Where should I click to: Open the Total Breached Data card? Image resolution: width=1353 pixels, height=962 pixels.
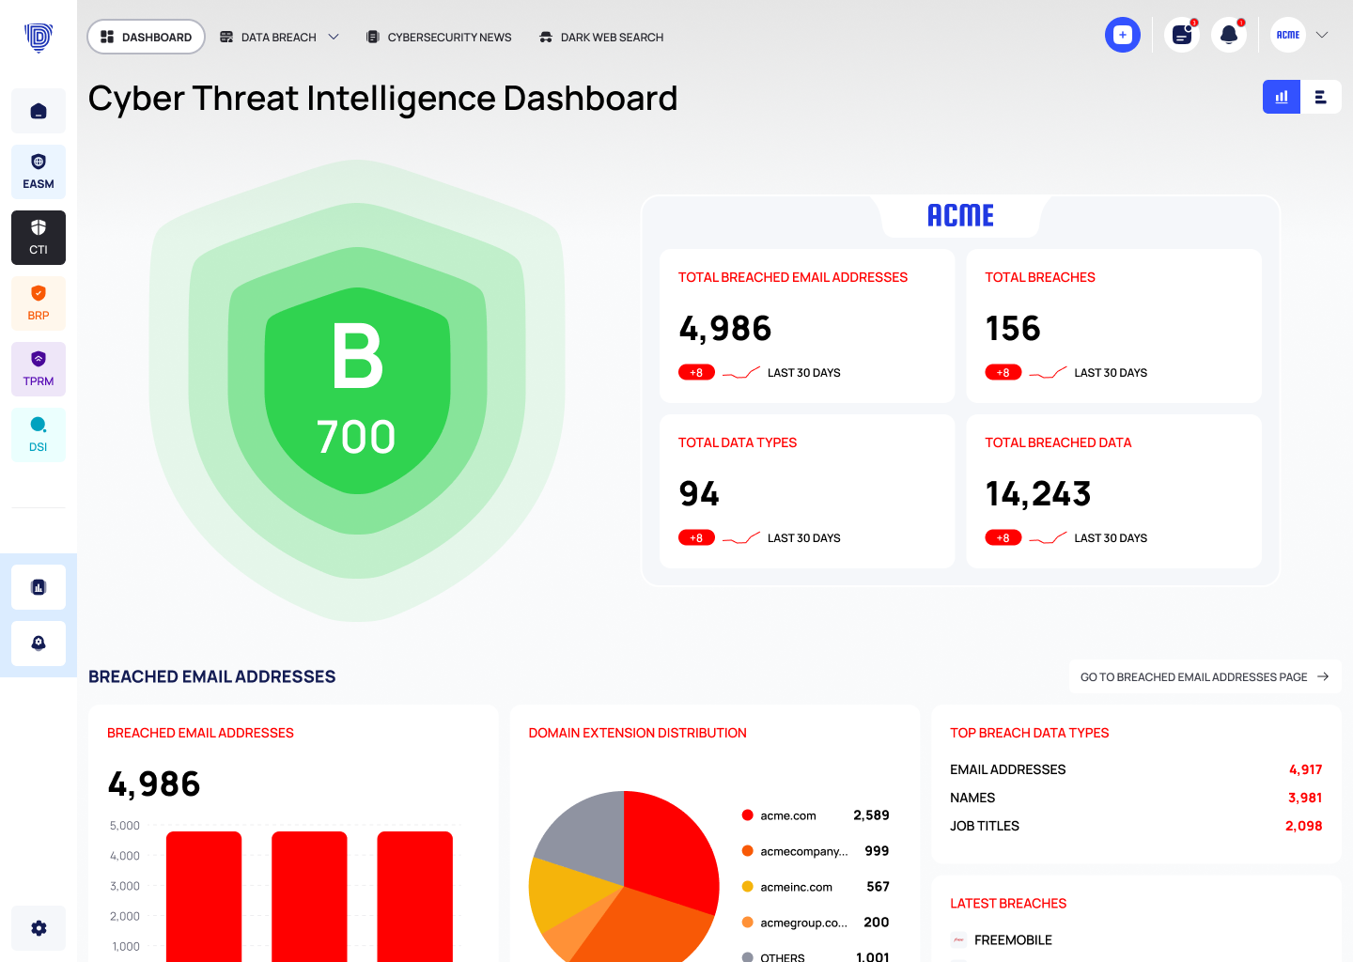(1113, 491)
